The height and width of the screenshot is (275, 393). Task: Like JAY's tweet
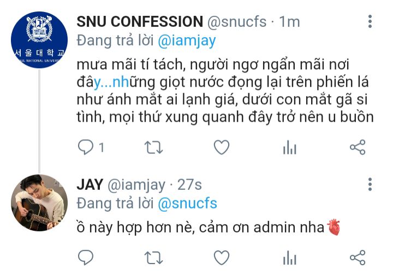point(221,257)
